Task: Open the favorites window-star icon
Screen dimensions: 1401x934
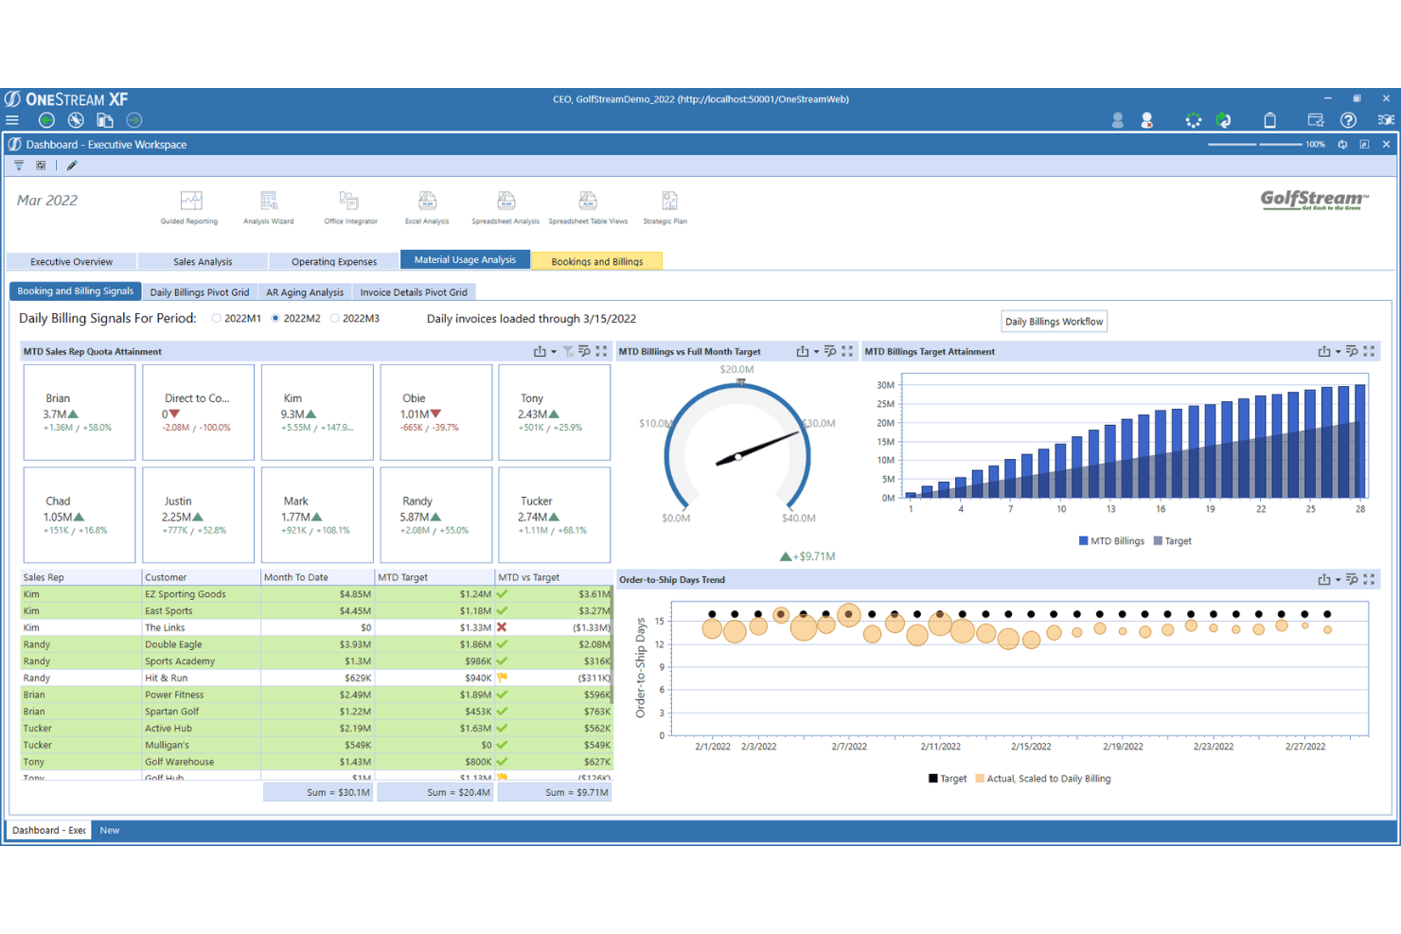Action: pyautogui.click(x=1316, y=120)
